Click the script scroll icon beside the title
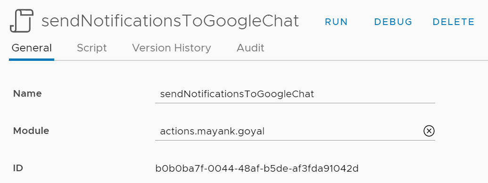Screen dimensions: 488x183 point(22,21)
